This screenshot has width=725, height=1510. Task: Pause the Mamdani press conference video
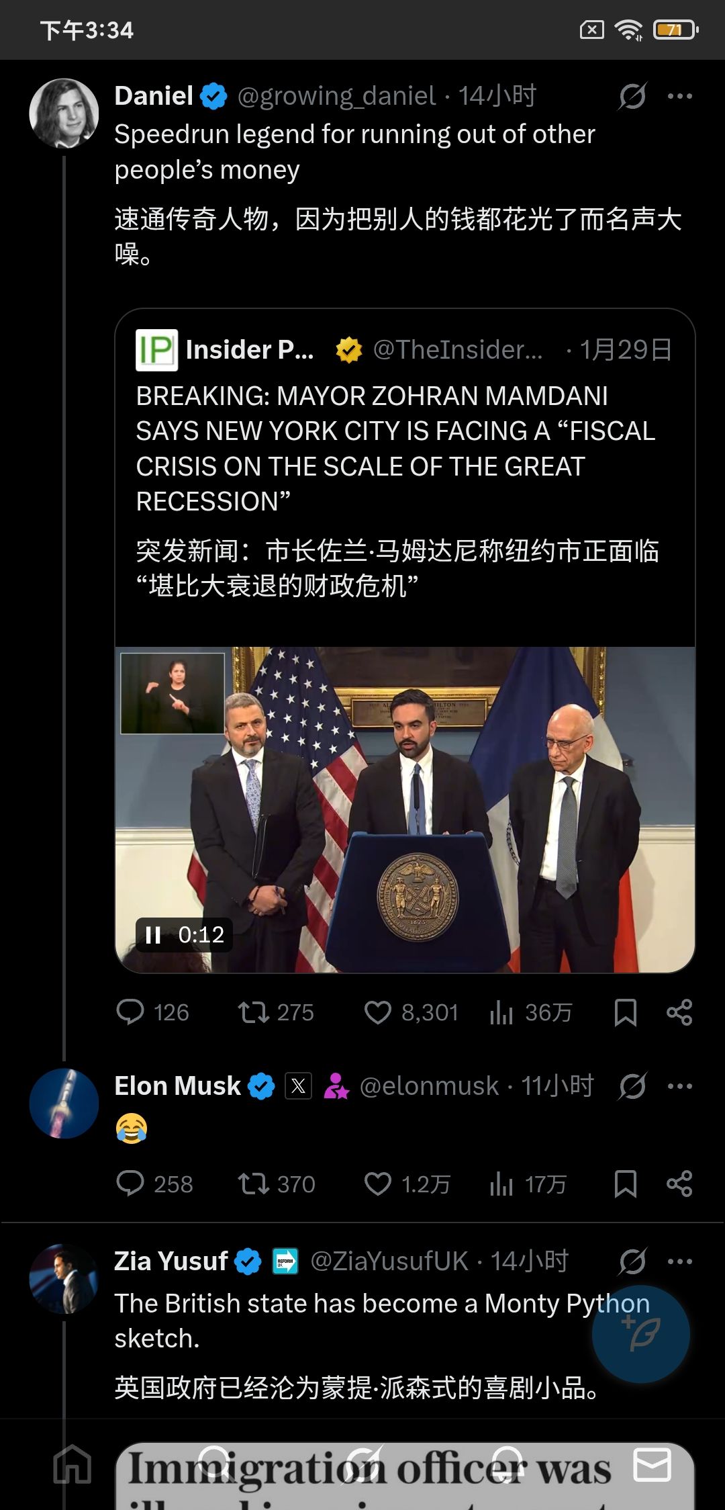[153, 935]
